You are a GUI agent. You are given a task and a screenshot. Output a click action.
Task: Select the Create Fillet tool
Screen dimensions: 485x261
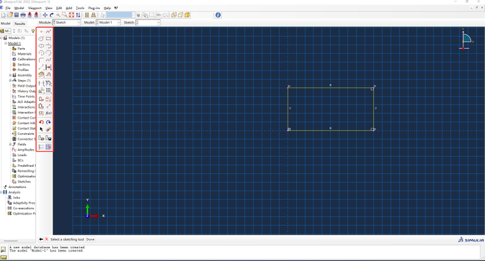pyautogui.click(x=41, y=60)
